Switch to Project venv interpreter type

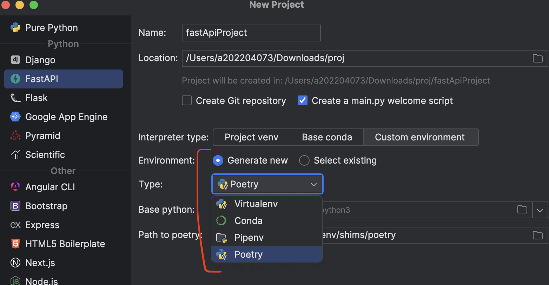tap(251, 137)
